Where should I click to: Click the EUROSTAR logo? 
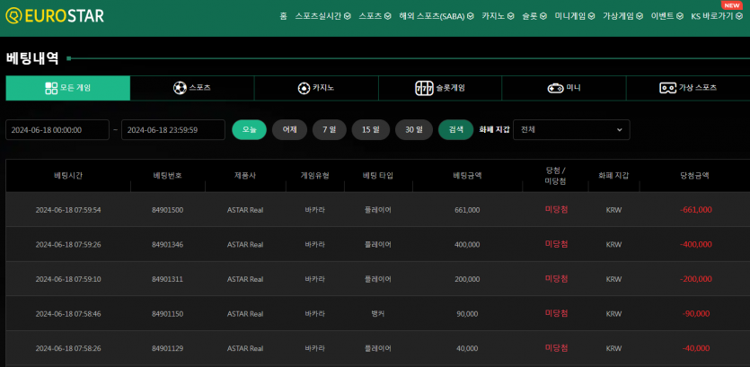click(x=55, y=16)
